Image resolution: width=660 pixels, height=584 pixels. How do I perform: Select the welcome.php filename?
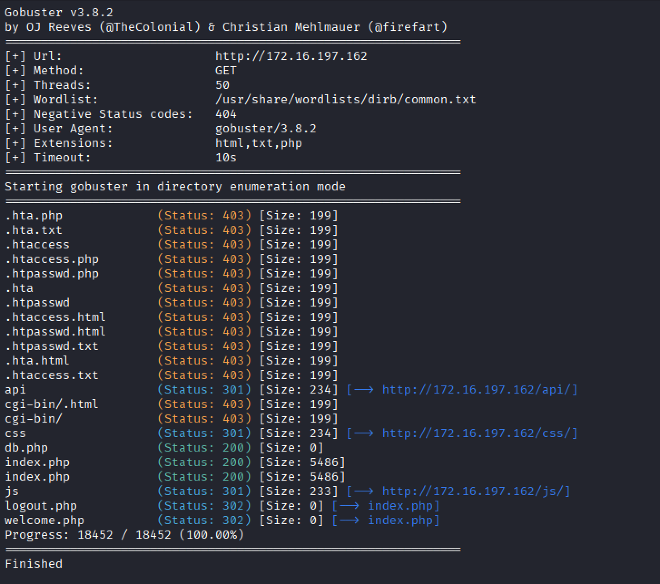point(44,521)
